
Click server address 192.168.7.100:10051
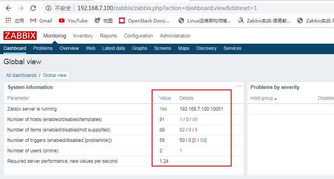201,109
